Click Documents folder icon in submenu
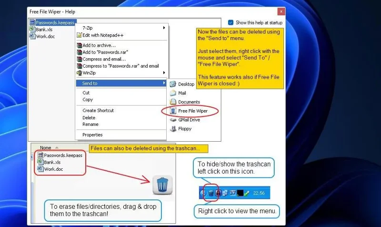Viewport: 381px width, 227px height. coord(173,102)
